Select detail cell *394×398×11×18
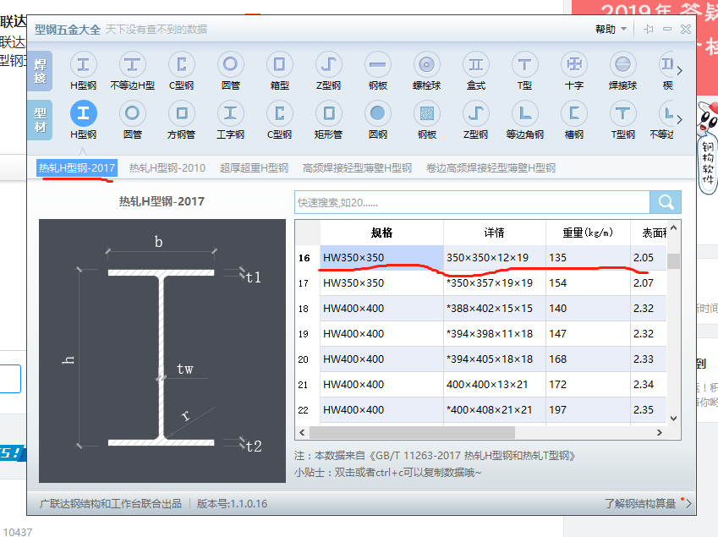The image size is (718, 537). click(495, 334)
